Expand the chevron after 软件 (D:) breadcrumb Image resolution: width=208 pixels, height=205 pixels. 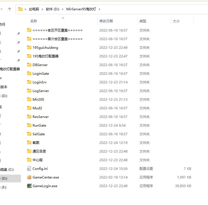pos(63,9)
